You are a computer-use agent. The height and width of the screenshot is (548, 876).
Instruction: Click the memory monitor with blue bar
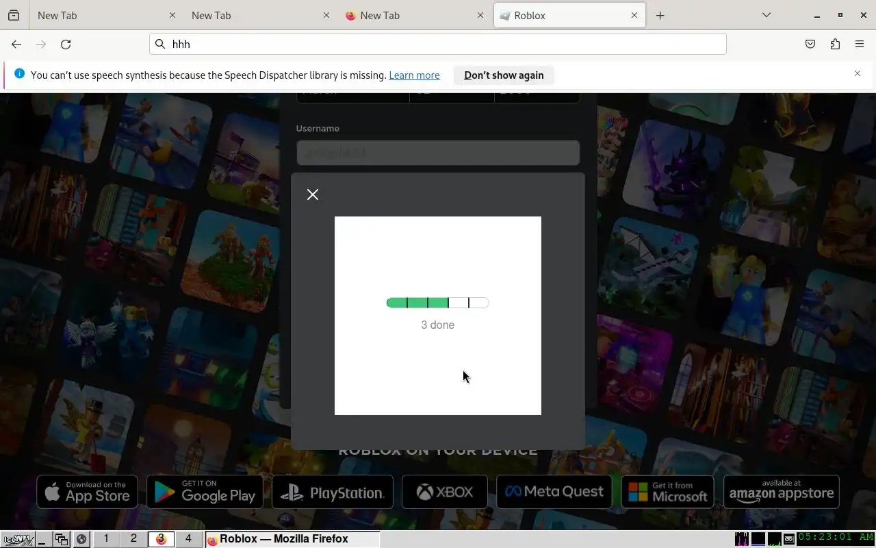[x=758, y=539]
